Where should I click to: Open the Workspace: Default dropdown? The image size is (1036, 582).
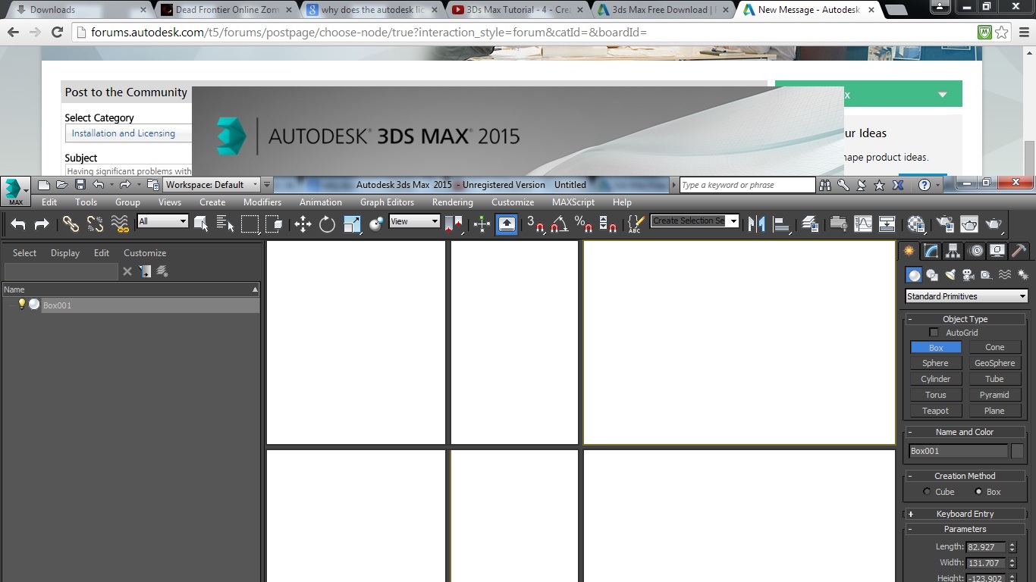212,185
